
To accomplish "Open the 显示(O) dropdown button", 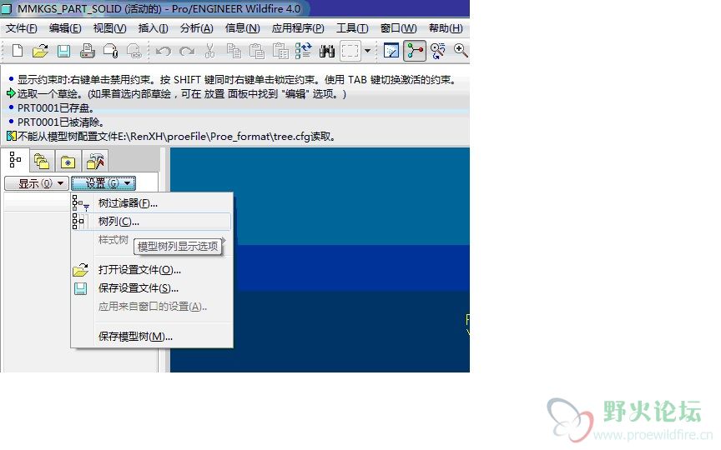I will [x=37, y=183].
